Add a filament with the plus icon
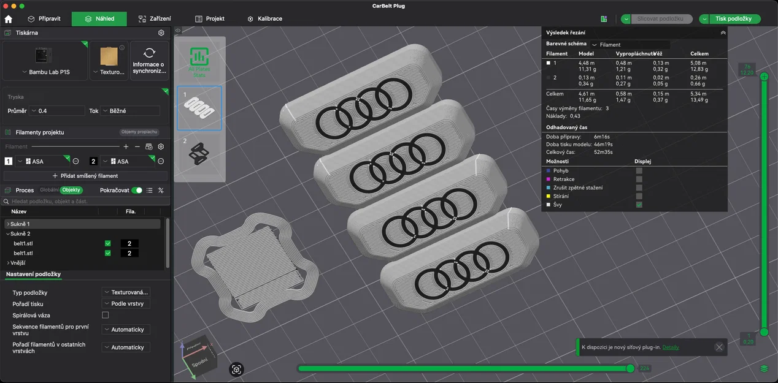This screenshot has height=383, width=778. (126, 146)
